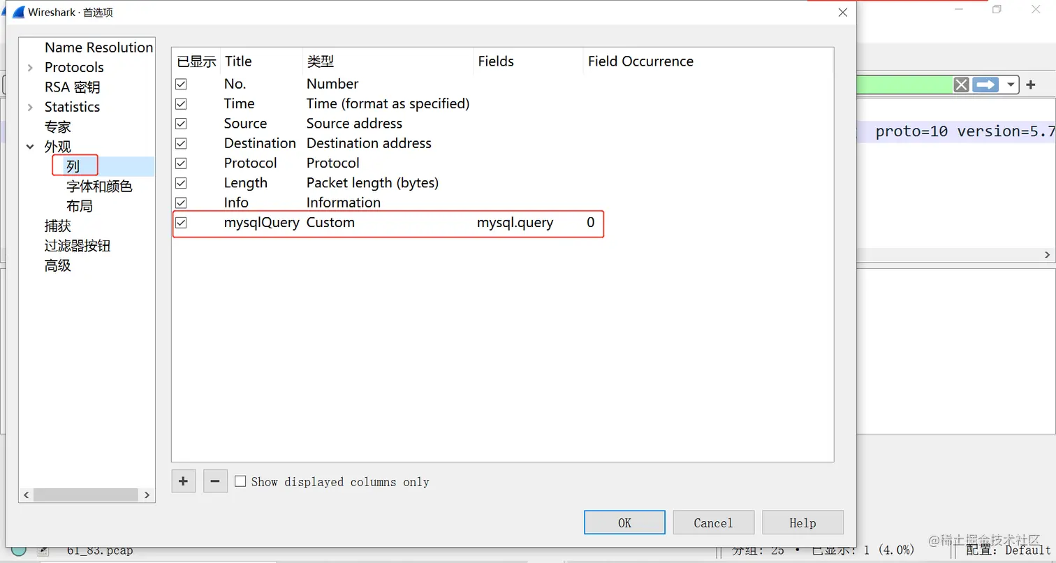Select Statistics in preferences tree

pos(72,107)
